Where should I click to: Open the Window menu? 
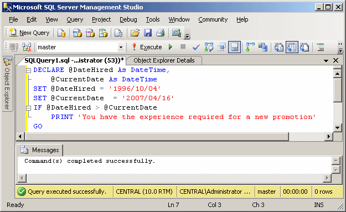click(x=179, y=19)
